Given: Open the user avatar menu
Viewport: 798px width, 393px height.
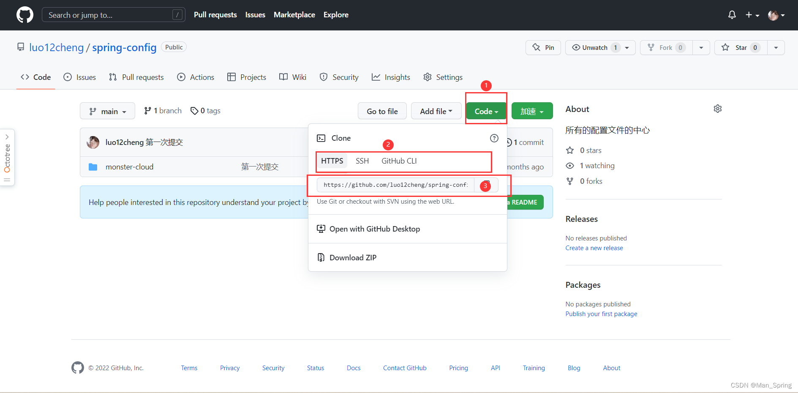Looking at the screenshot, I should 776,15.
